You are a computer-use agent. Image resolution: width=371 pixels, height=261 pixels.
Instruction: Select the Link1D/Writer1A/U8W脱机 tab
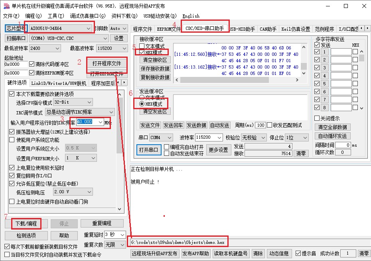[x=59, y=83]
